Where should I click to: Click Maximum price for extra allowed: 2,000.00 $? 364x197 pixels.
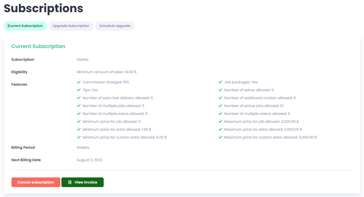(263, 129)
